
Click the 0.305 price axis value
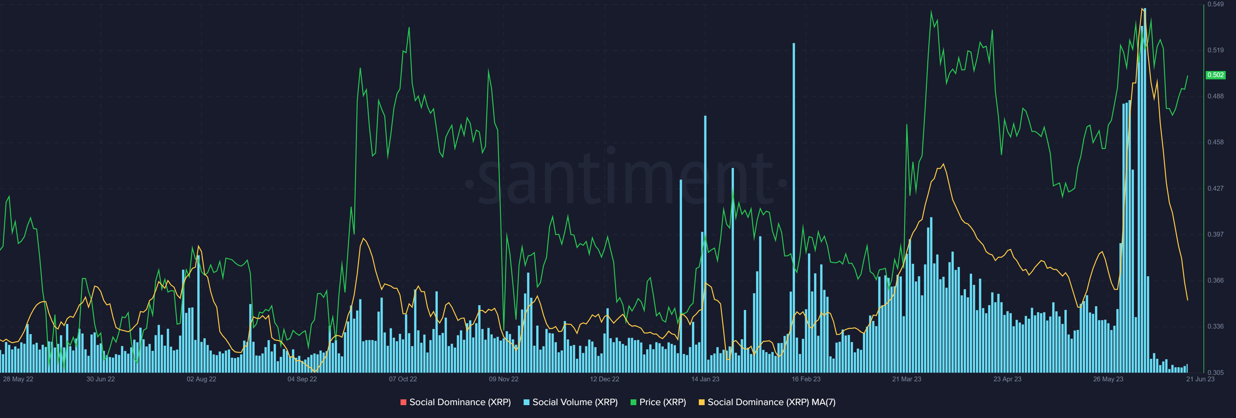pyautogui.click(x=1215, y=372)
